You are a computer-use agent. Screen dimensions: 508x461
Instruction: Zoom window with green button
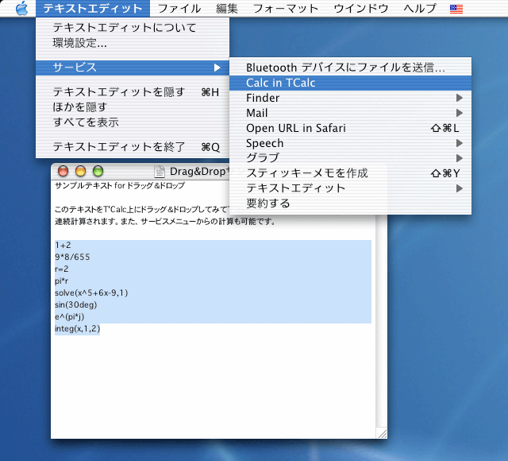pyautogui.click(x=98, y=171)
